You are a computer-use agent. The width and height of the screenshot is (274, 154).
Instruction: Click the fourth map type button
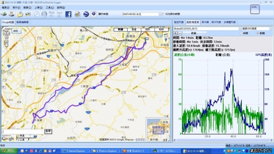pos(161,30)
